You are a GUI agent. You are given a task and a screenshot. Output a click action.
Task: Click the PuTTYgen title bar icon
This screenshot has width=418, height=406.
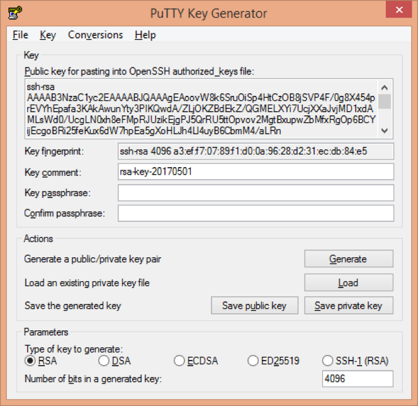[15, 13]
